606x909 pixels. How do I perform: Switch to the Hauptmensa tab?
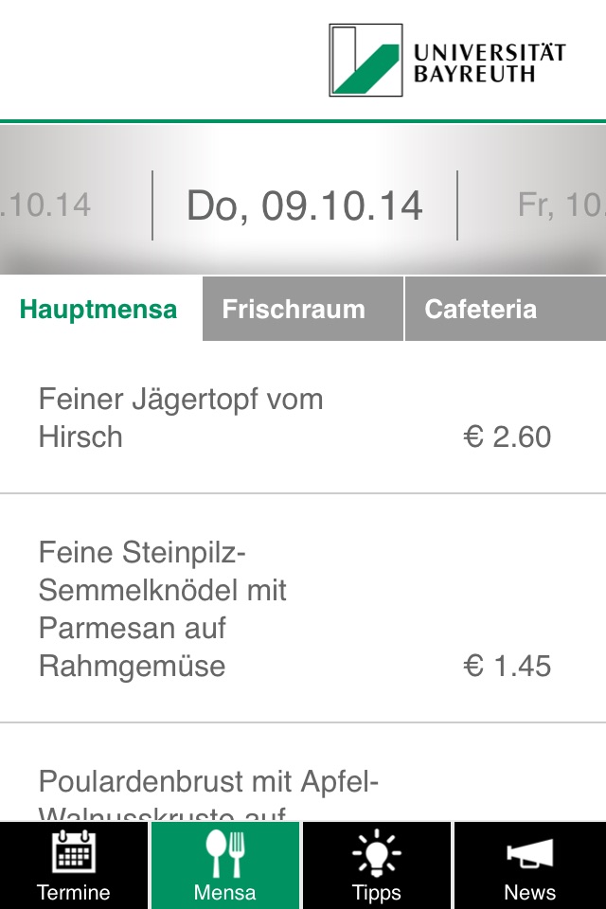(98, 310)
